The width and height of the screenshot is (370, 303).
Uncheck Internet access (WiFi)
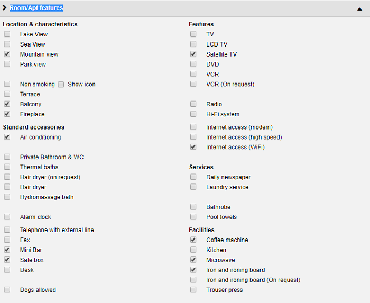193,147
